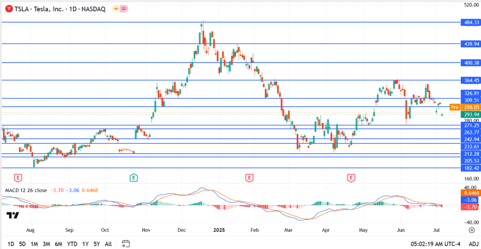Click the earnings E marker near February
The image size is (481, 249).
249,178
